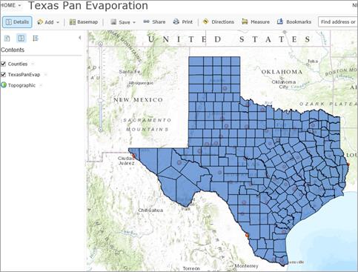Click the zoom slider handle
The width and height of the screenshot is (358, 272).
click(101, 100)
